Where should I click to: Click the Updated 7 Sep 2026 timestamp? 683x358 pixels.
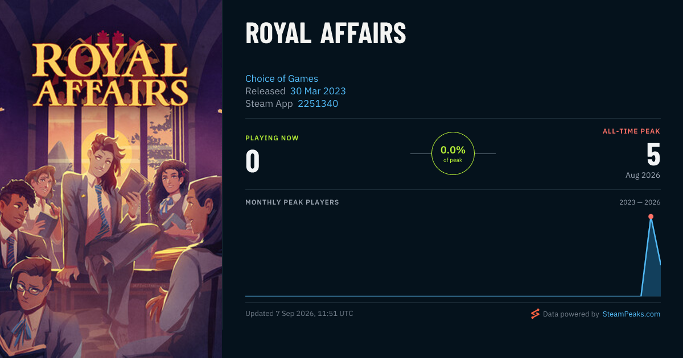299,314
